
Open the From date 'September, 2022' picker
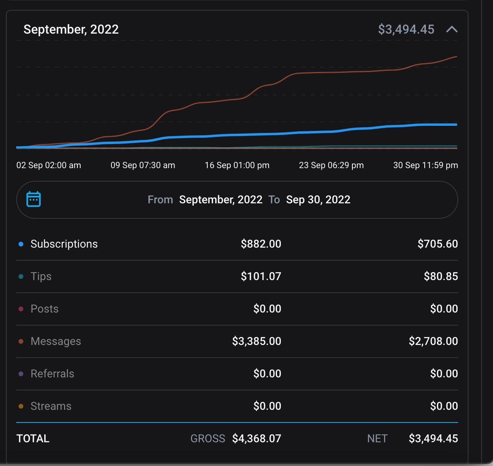pos(220,200)
